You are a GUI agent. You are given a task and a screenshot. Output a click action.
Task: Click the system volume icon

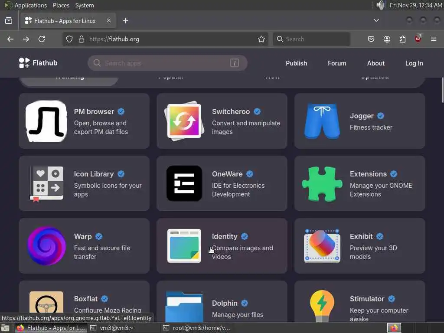point(381,5)
